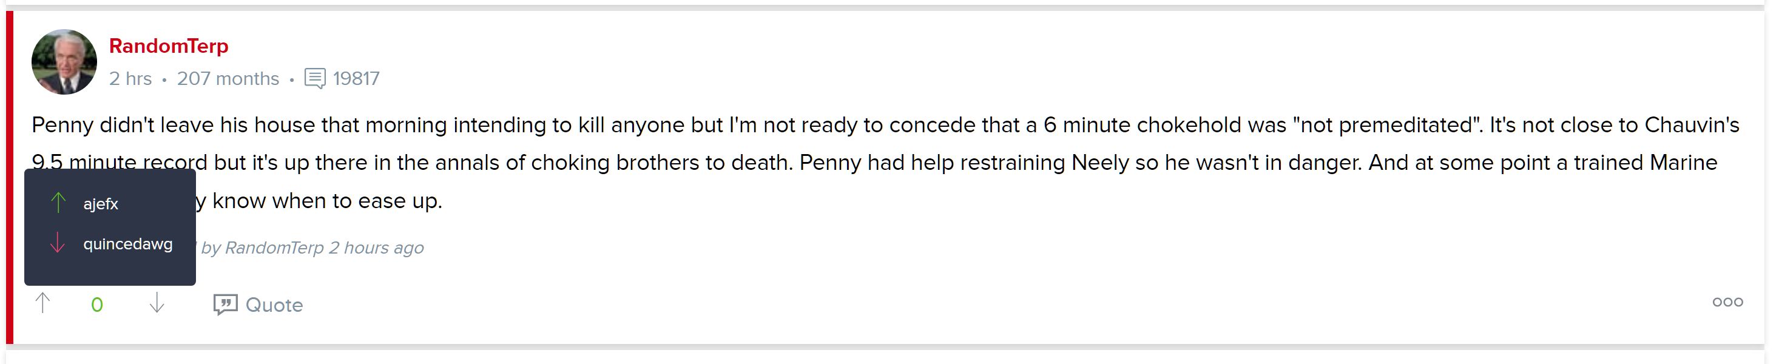The image size is (1779, 364).
Task: Click the post count comment icon
Action: 315,78
